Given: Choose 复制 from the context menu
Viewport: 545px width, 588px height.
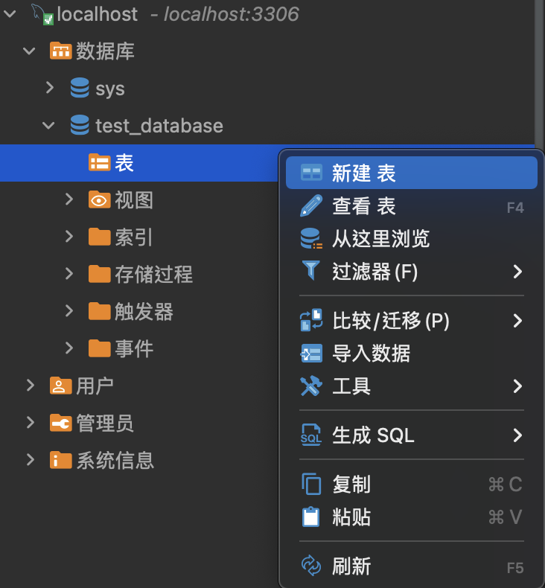Looking at the screenshot, I should coord(412,484).
